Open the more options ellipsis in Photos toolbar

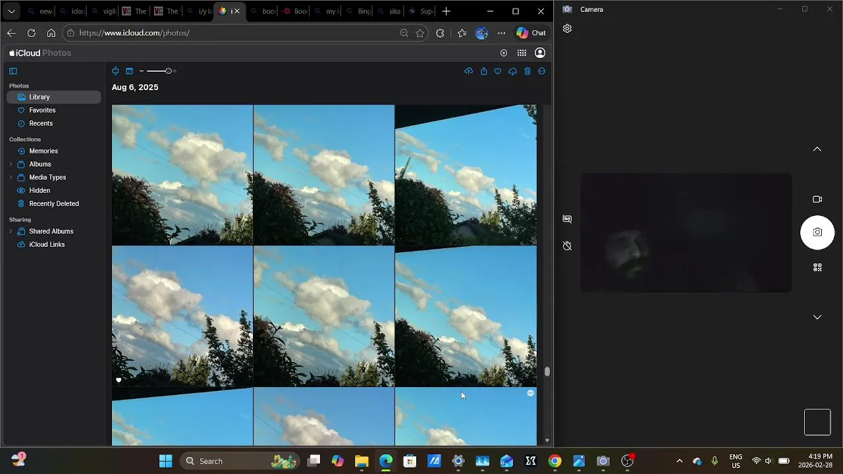click(x=542, y=71)
